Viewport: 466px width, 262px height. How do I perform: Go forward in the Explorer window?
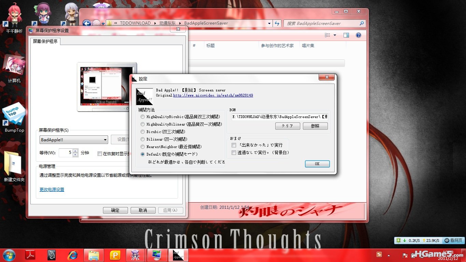point(97,24)
